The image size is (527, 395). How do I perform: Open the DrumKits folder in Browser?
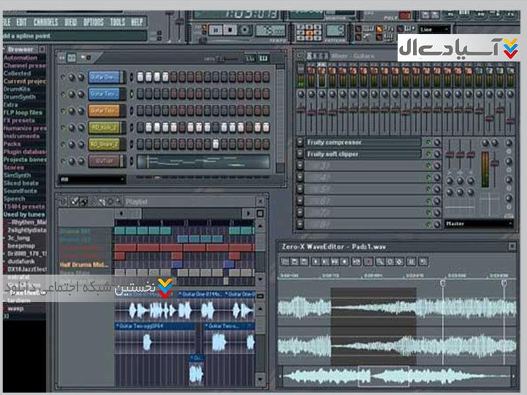pos(17,89)
